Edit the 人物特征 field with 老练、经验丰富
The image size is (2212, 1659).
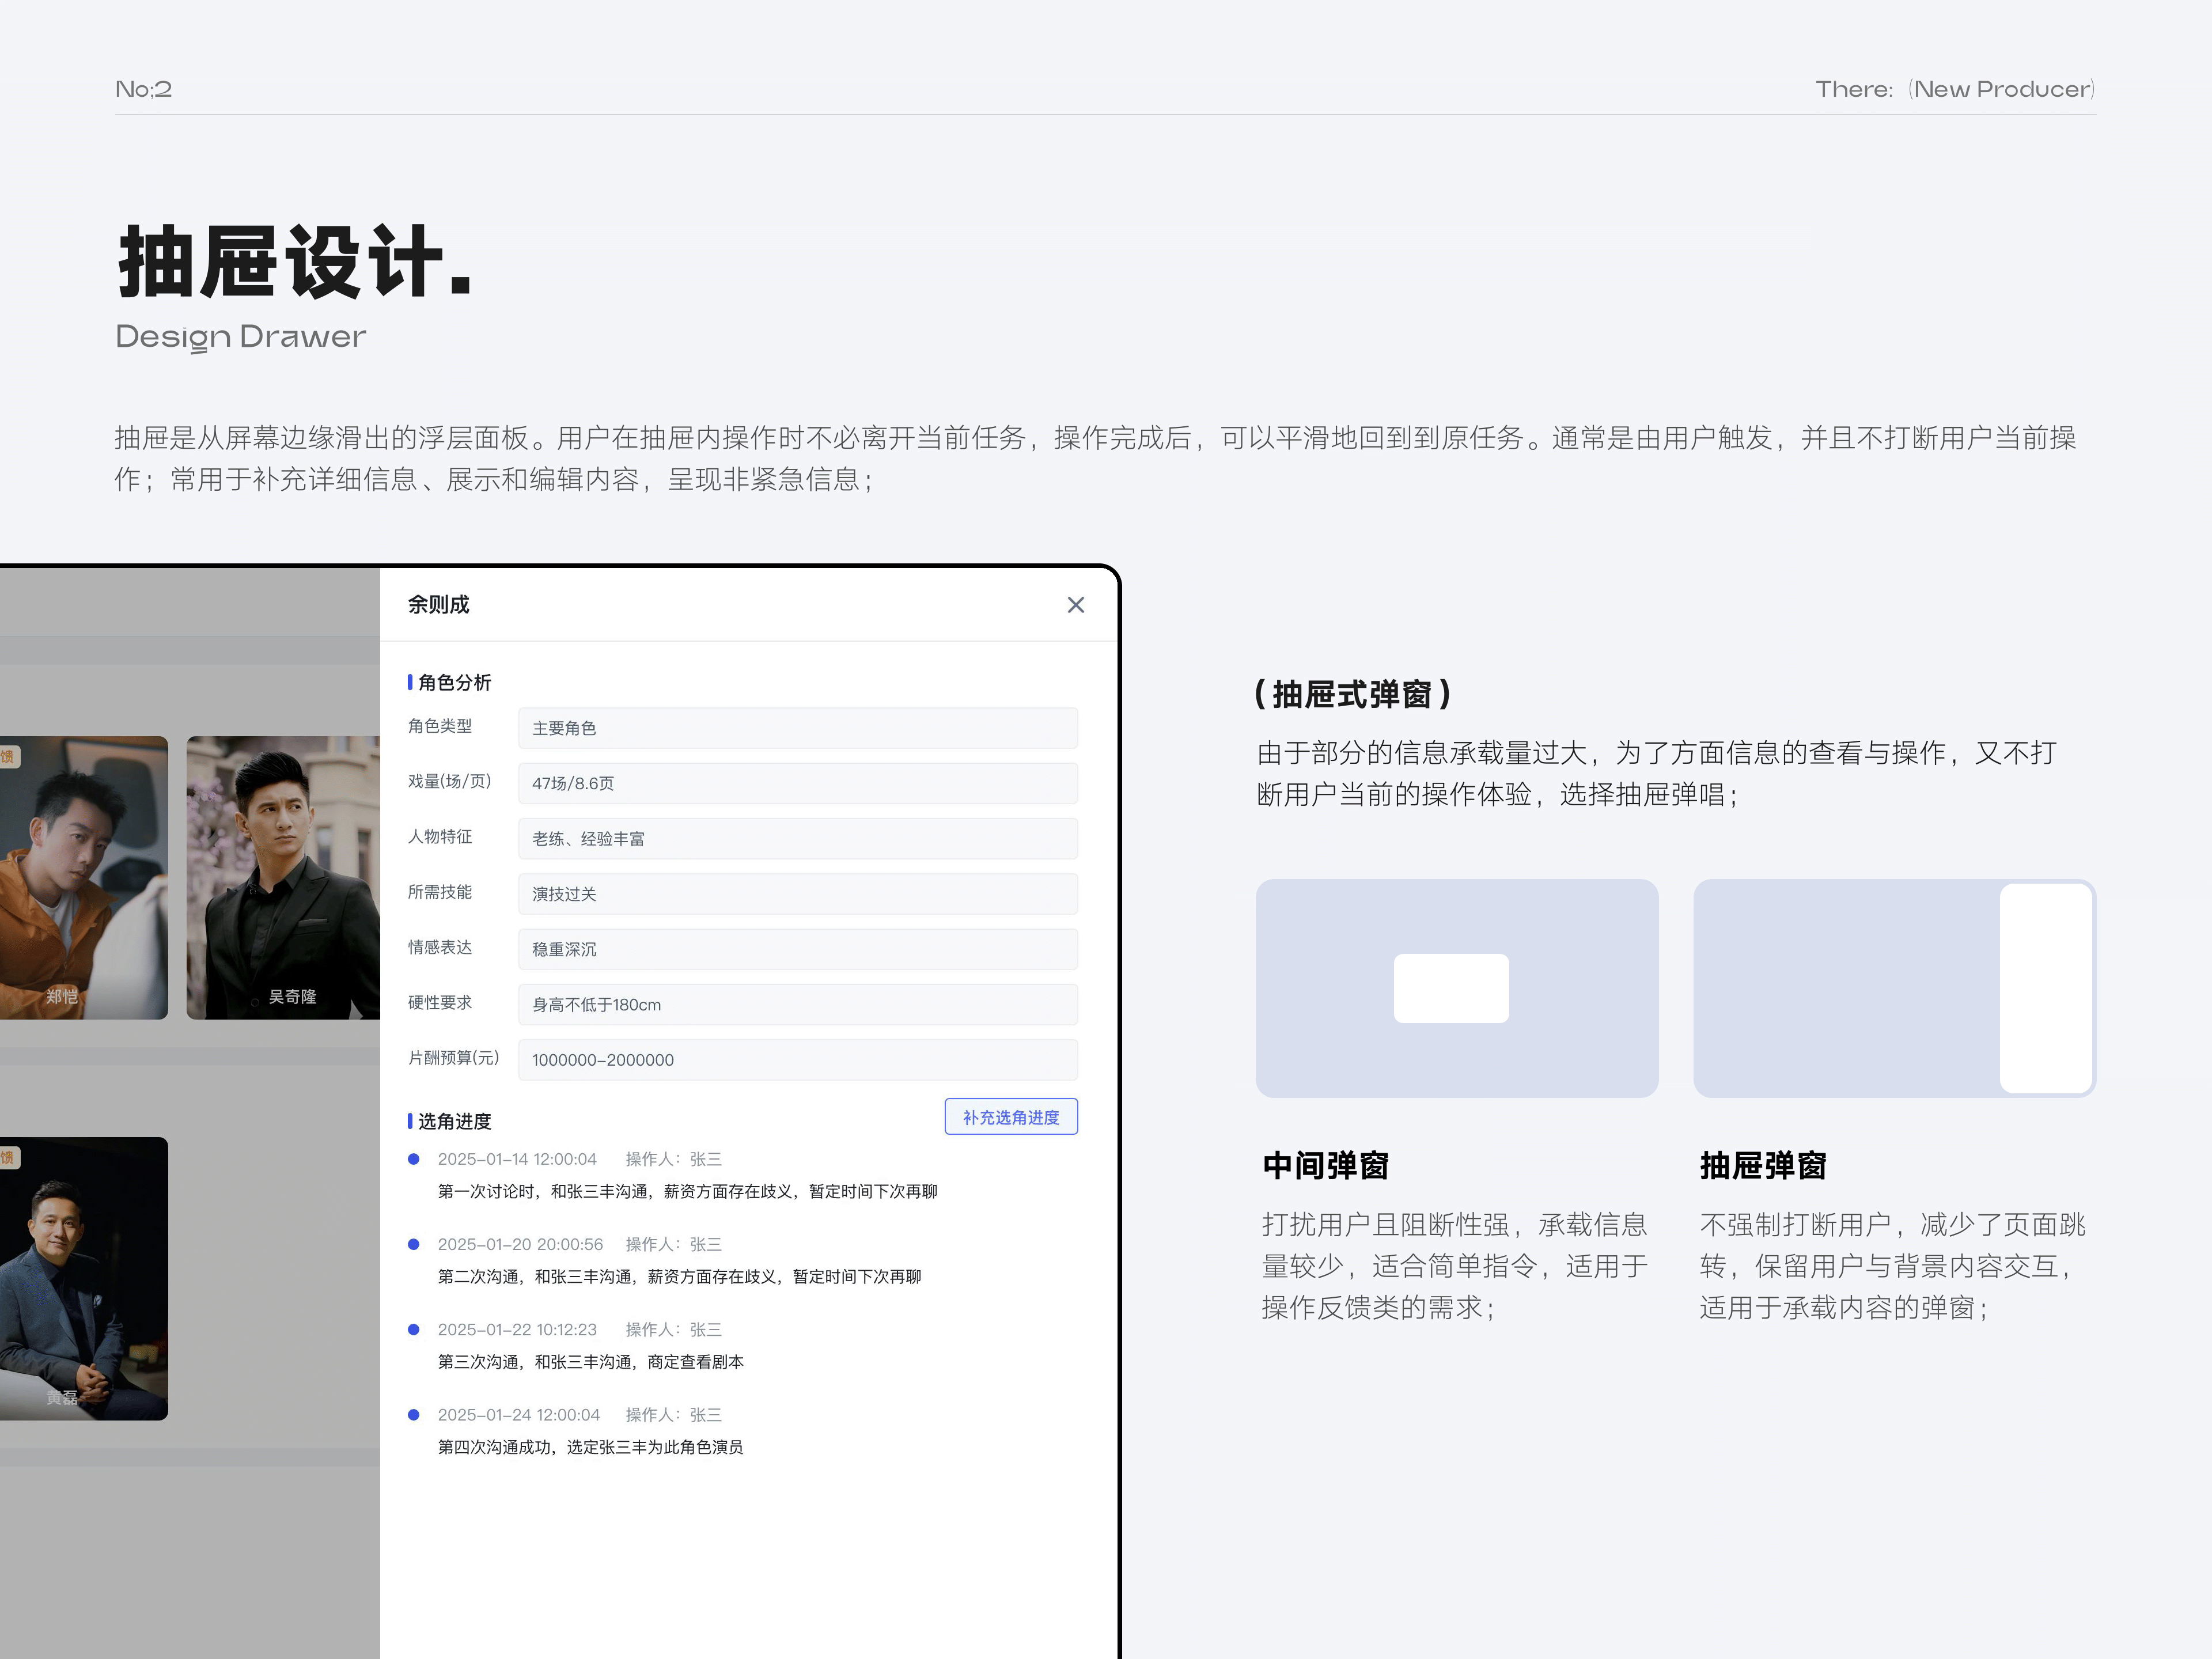click(798, 838)
